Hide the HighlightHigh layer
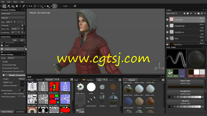Viewport: 207px width, 116px height. tap(167, 26)
